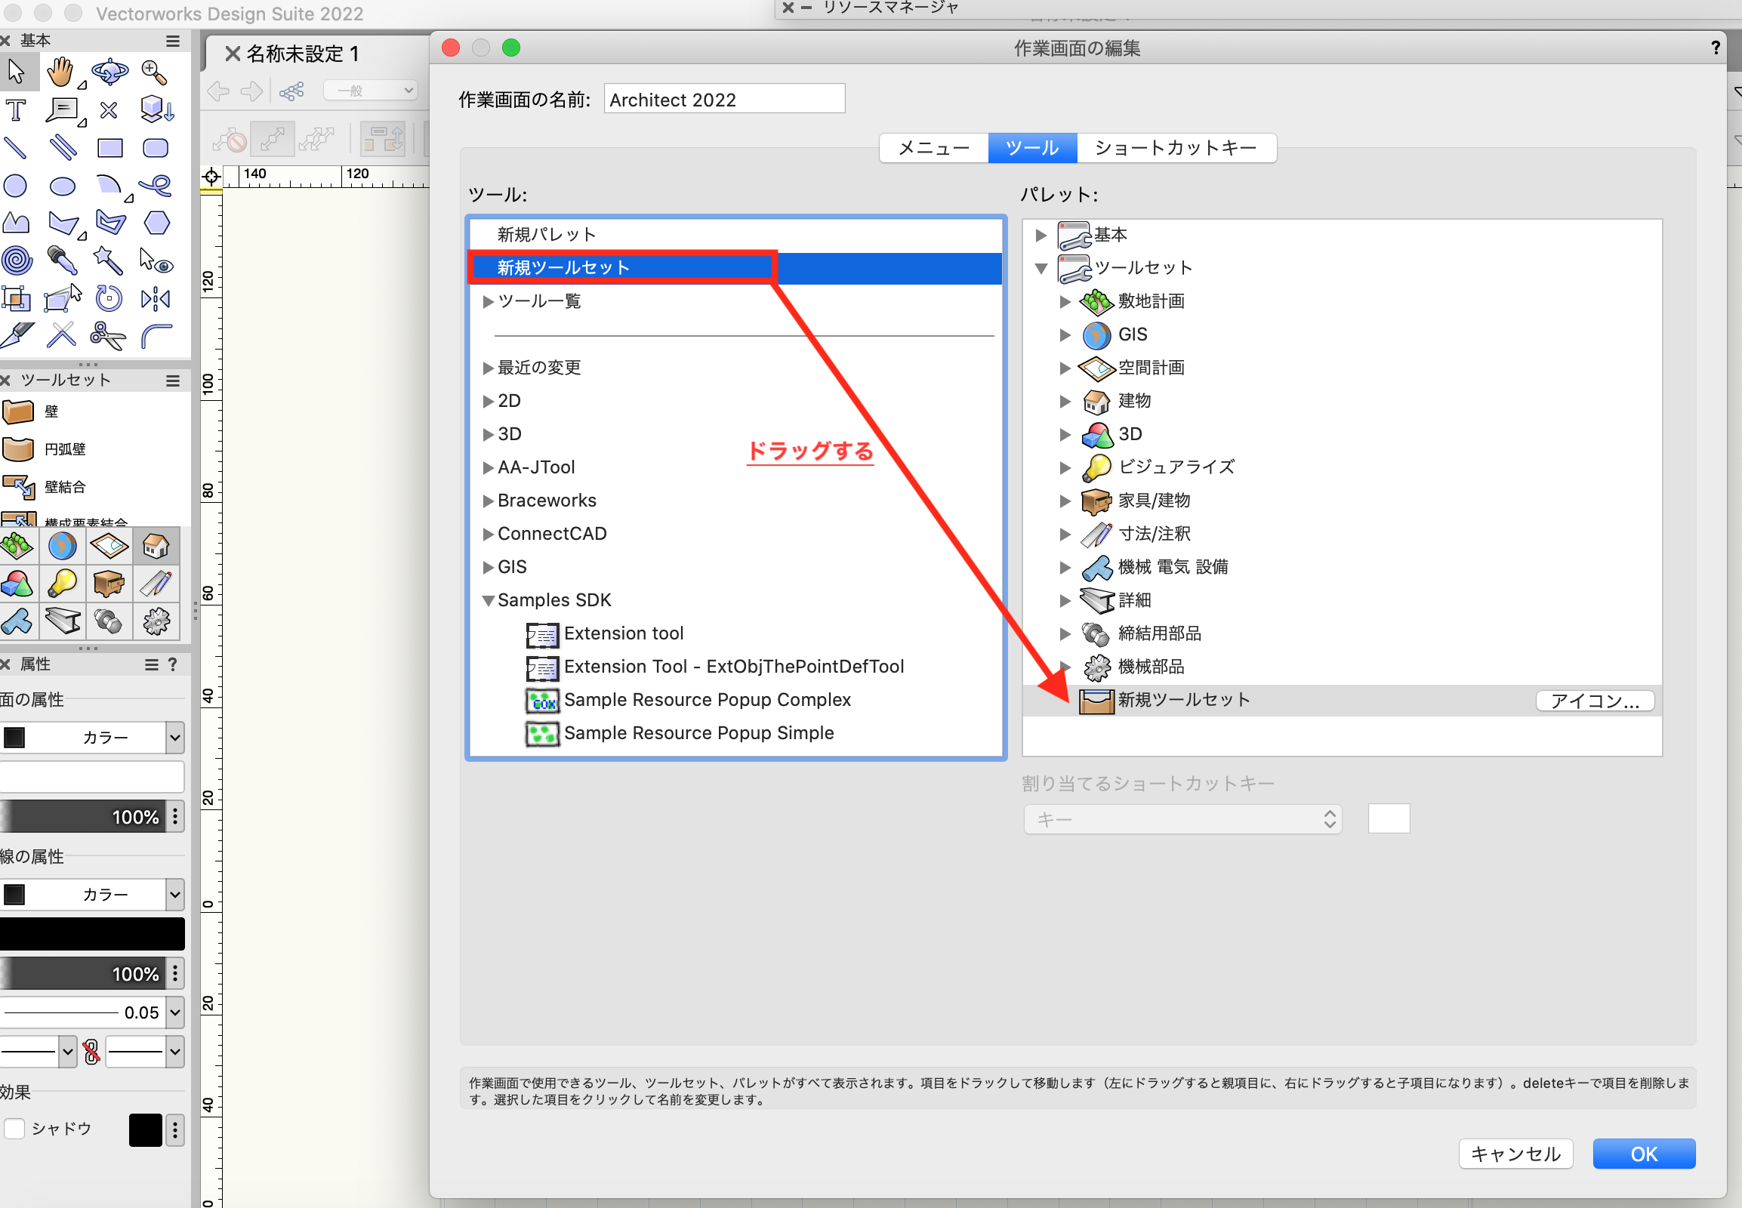Select the 新規ツールセット palette row
Image resolution: width=1742 pixels, height=1208 pixels.
pos(1342,701)
